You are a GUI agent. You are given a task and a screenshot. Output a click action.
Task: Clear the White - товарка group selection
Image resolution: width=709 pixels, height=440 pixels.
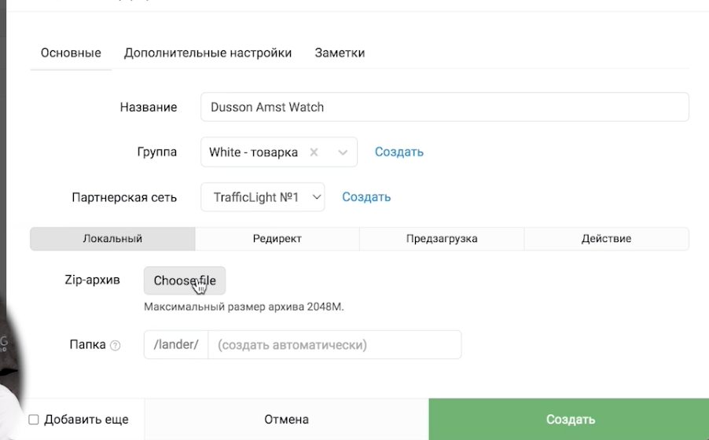314,152
